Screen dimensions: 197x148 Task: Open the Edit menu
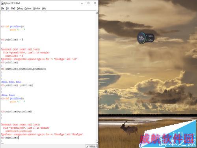click(7, 8)
